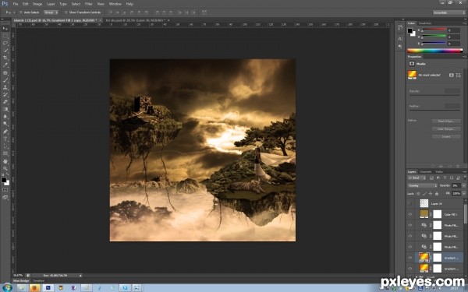Click the Windows Start button
This screenshot has height=292, width=468.
[x=7, y=288]
